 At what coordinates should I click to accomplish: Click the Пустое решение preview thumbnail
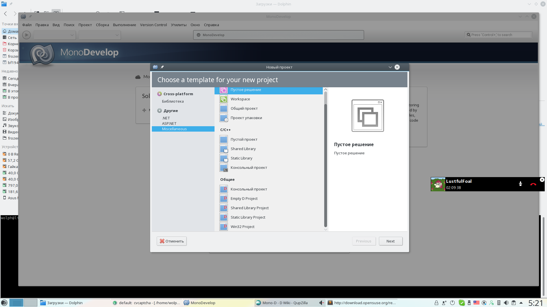368,116
